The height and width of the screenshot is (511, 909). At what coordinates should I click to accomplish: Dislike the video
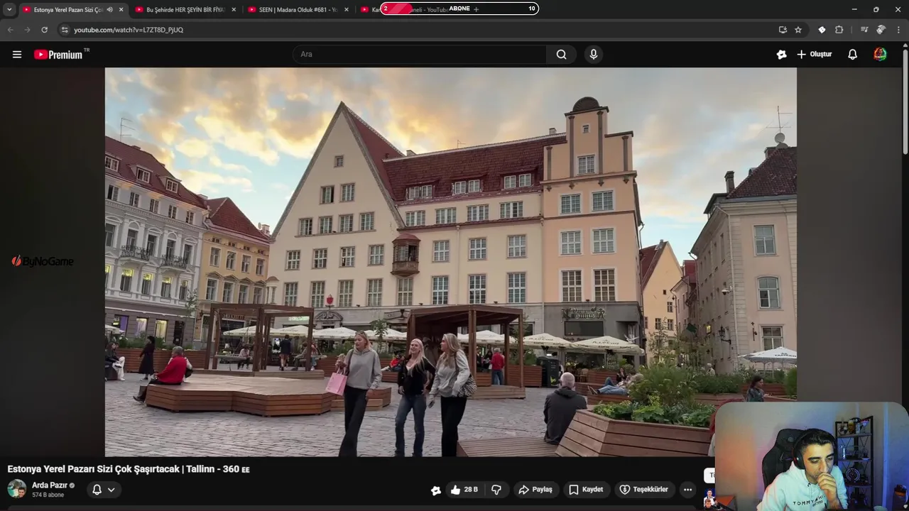click(x=496, y=490)
